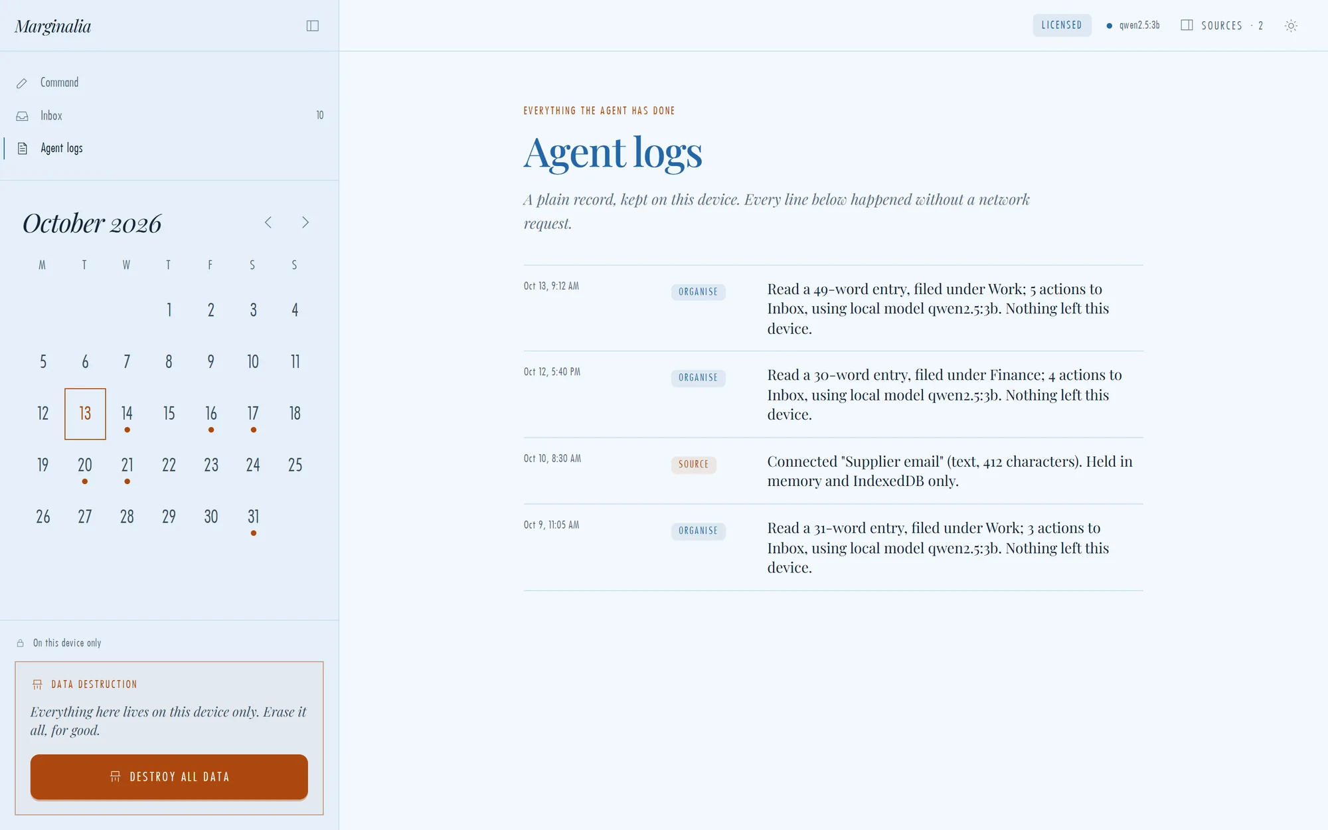Click the Marginalia logo
The width and height of the screenshot is (1328, 830).
coord(53,26)
